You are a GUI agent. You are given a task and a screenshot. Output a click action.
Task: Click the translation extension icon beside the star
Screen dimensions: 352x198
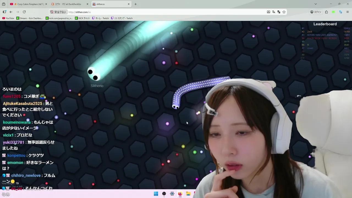coord(279,12)
